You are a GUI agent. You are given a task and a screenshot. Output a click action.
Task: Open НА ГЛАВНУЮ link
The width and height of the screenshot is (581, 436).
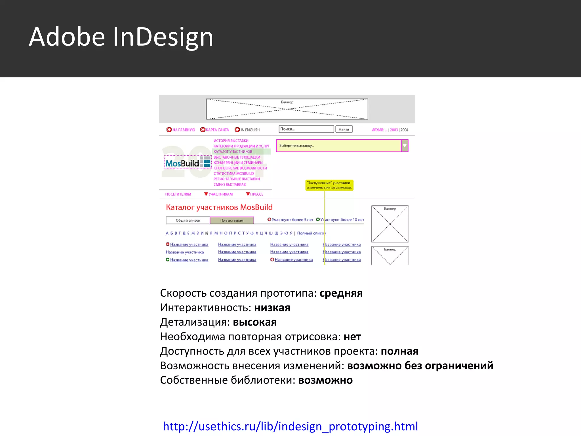[x=184, y=130]
